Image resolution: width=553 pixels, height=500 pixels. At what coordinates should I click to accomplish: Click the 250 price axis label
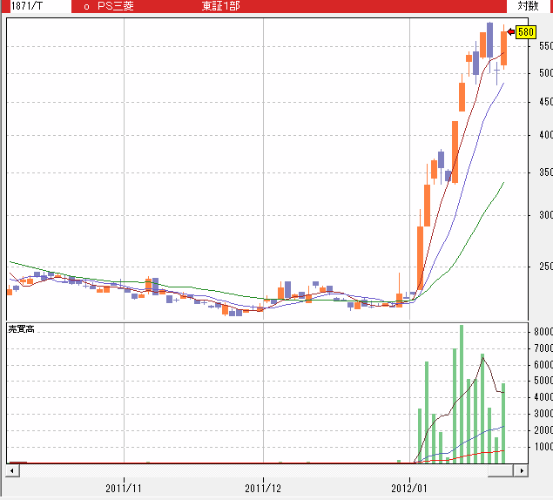pos(546,267)
